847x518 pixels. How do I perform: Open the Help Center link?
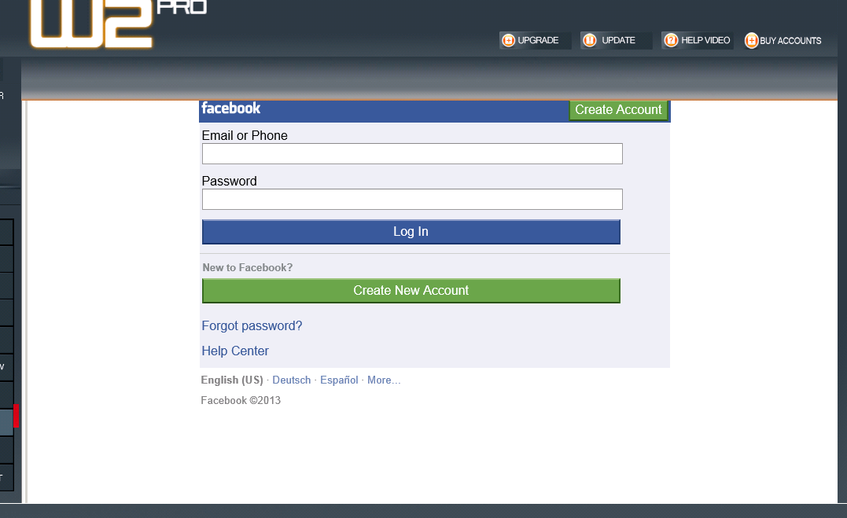(x=235, y=351)
